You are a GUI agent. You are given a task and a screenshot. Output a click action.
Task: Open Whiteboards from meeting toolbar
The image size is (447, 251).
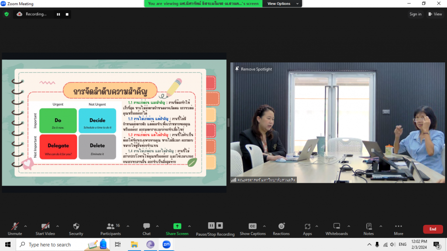click(x=337, y=228)
